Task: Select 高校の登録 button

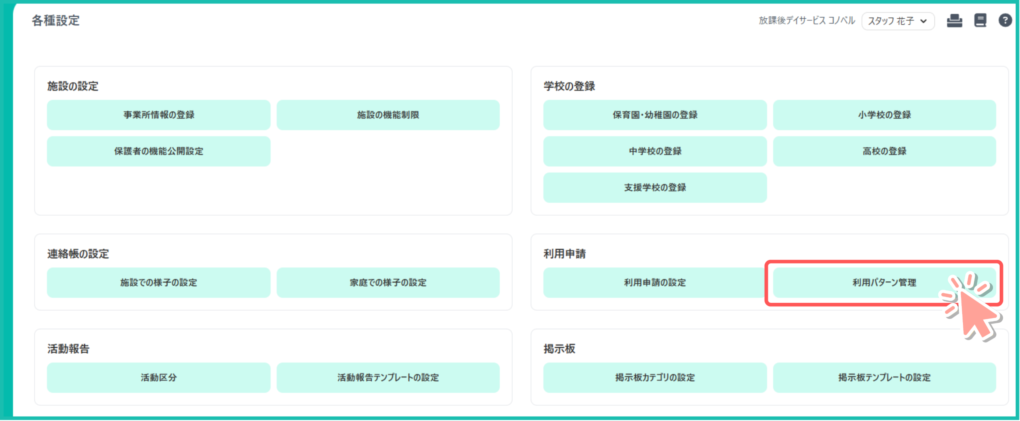Action: coord(884,151)
